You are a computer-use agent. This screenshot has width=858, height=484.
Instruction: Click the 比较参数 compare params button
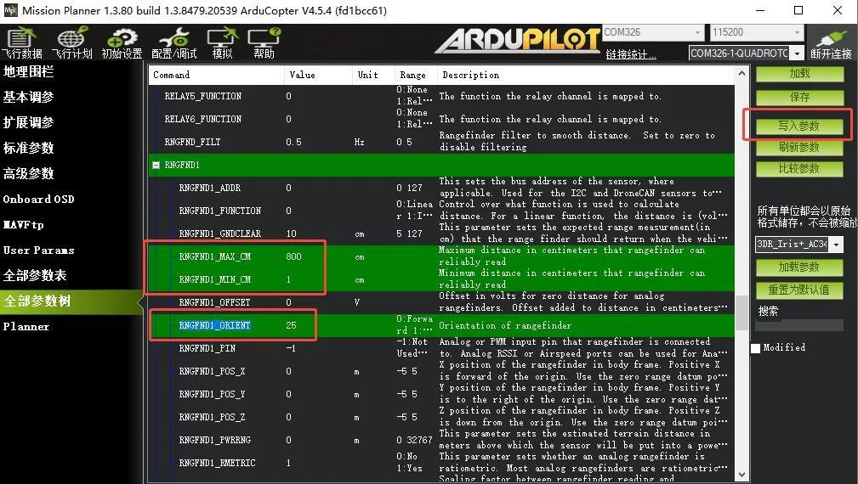coord(799,169)
